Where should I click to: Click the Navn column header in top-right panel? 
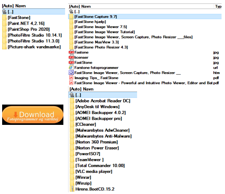86,6
